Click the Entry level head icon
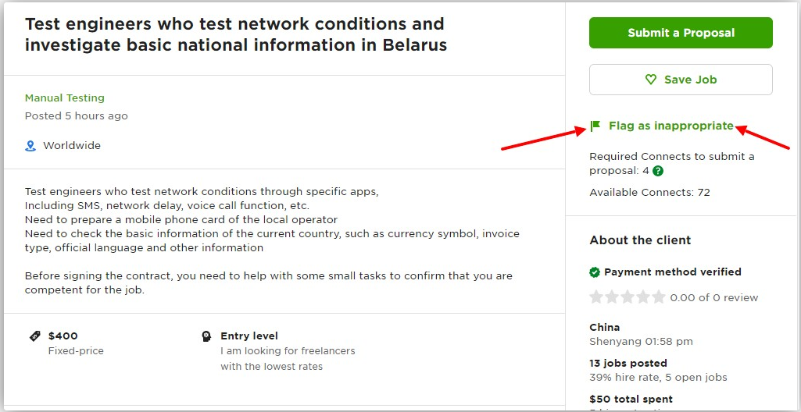Screen dimensions: 801x412 point(206,336)
